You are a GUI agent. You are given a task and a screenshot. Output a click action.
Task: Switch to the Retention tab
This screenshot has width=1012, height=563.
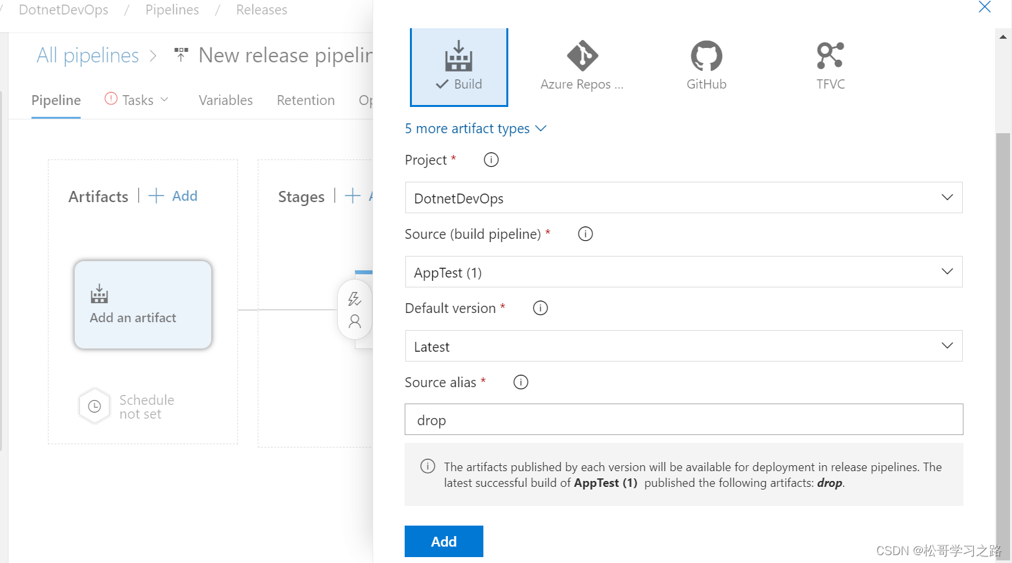(306, 100)
